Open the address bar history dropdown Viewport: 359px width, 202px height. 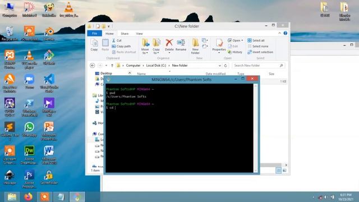[x=219, y=66]
